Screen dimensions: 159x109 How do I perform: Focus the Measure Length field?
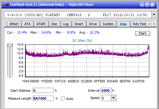[43, 98]
